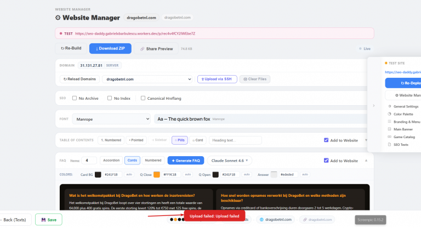Collapse the FAQ section arrow
The image size is (421, 228).
click(366, 161)
